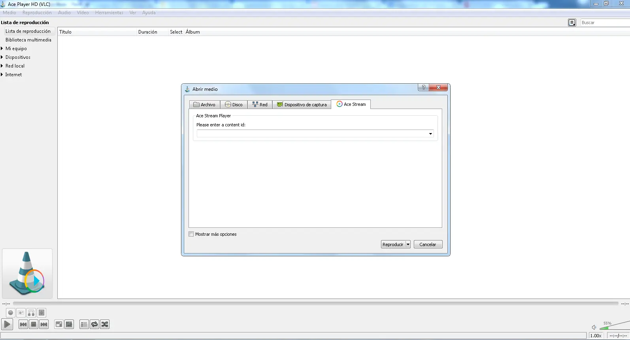The image size is (630, 340).
Task: Enable Mostrar más opciones checkbox
Action: point(191,234)
